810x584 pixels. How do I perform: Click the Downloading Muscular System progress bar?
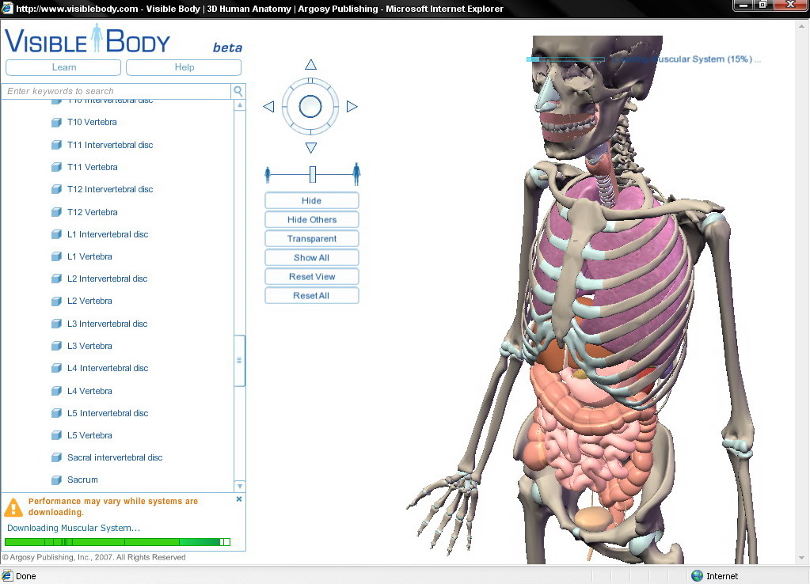point(117,541)
